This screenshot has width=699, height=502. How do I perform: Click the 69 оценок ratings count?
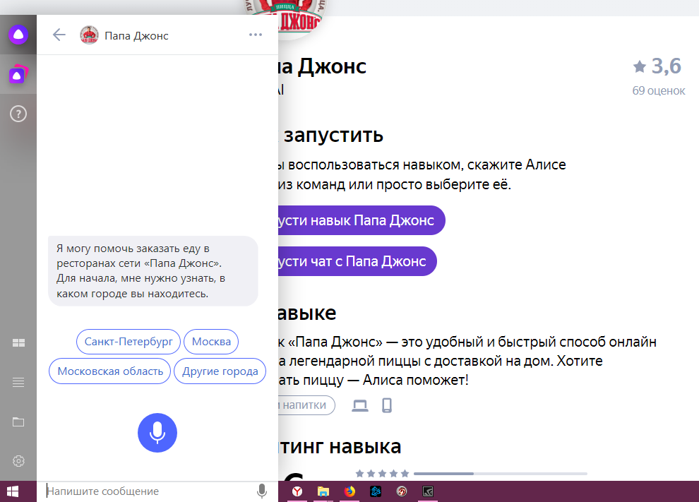(659, 90)
